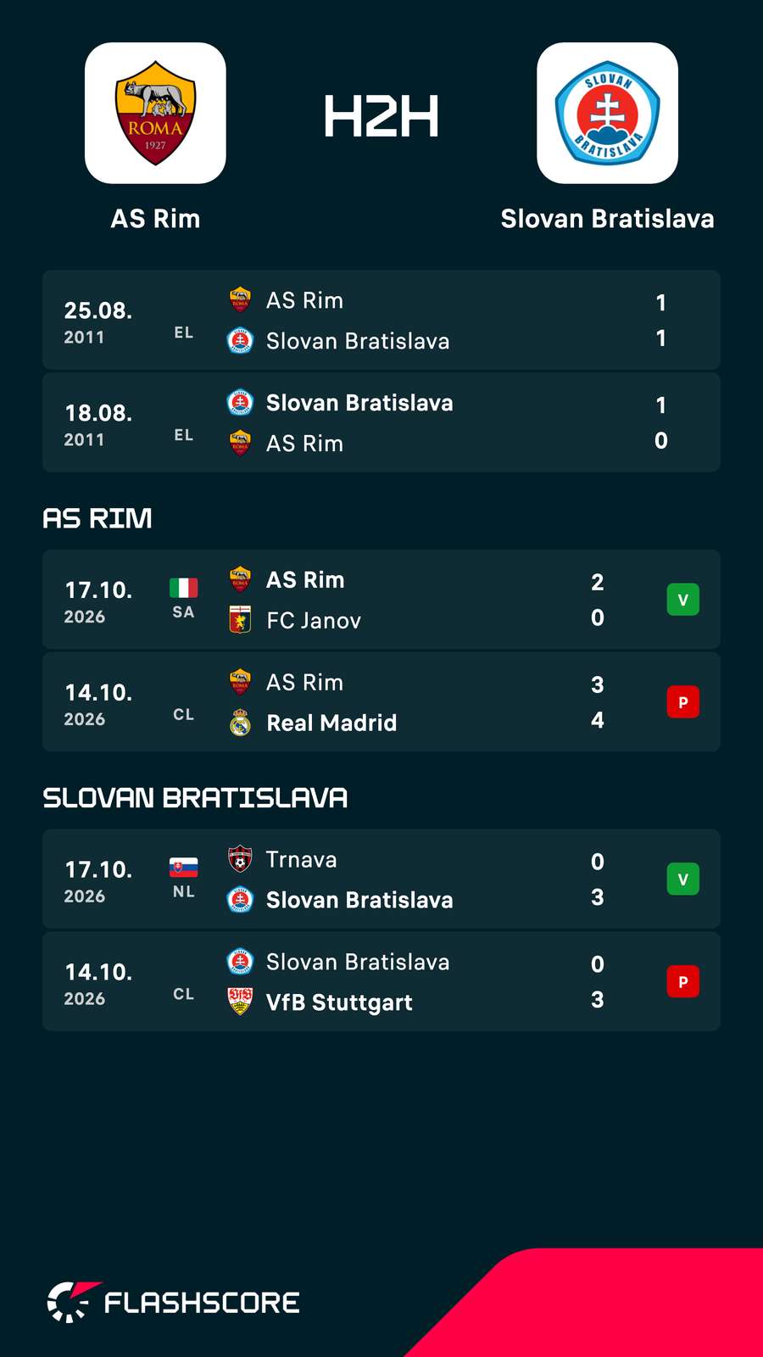This screenshot has height=1357, width=763.
Task: Open the 25.08.2011 AS Rim match row
Action: [381, 321]
